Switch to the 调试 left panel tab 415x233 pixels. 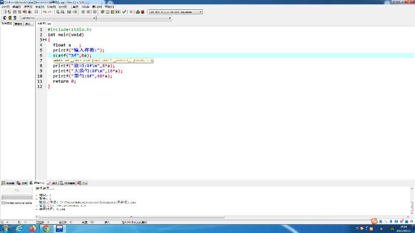tap(28, 24)
